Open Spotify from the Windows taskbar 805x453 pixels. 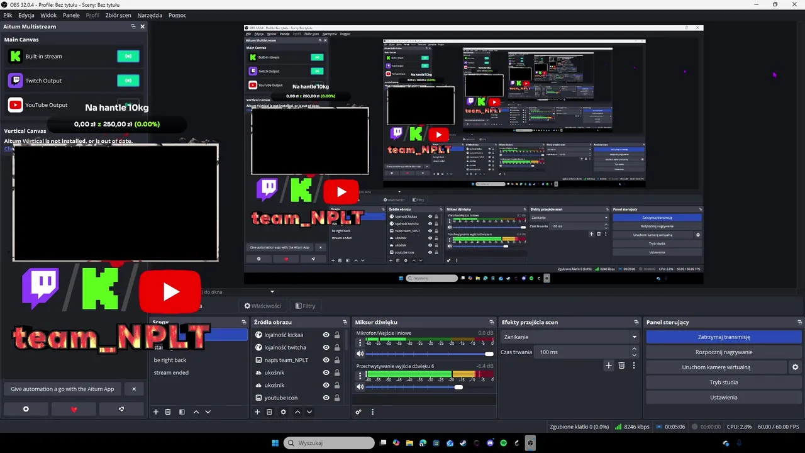click(x=504, y=443)
